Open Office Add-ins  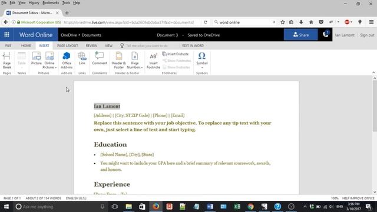67,60
